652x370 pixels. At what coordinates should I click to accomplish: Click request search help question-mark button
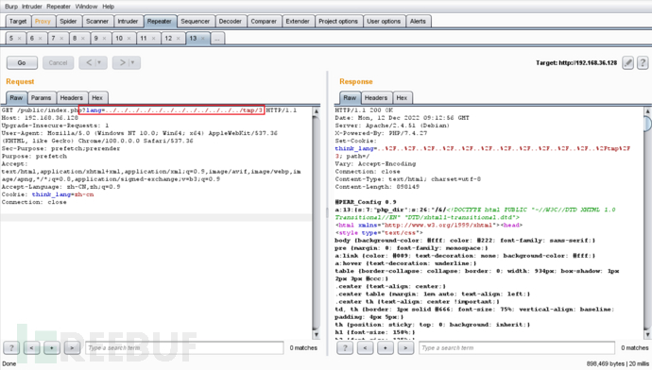[x=11, y=347]
